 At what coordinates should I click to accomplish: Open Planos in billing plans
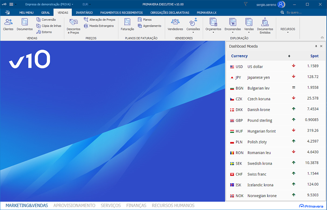pyautogui.click(x=144, y=20)
